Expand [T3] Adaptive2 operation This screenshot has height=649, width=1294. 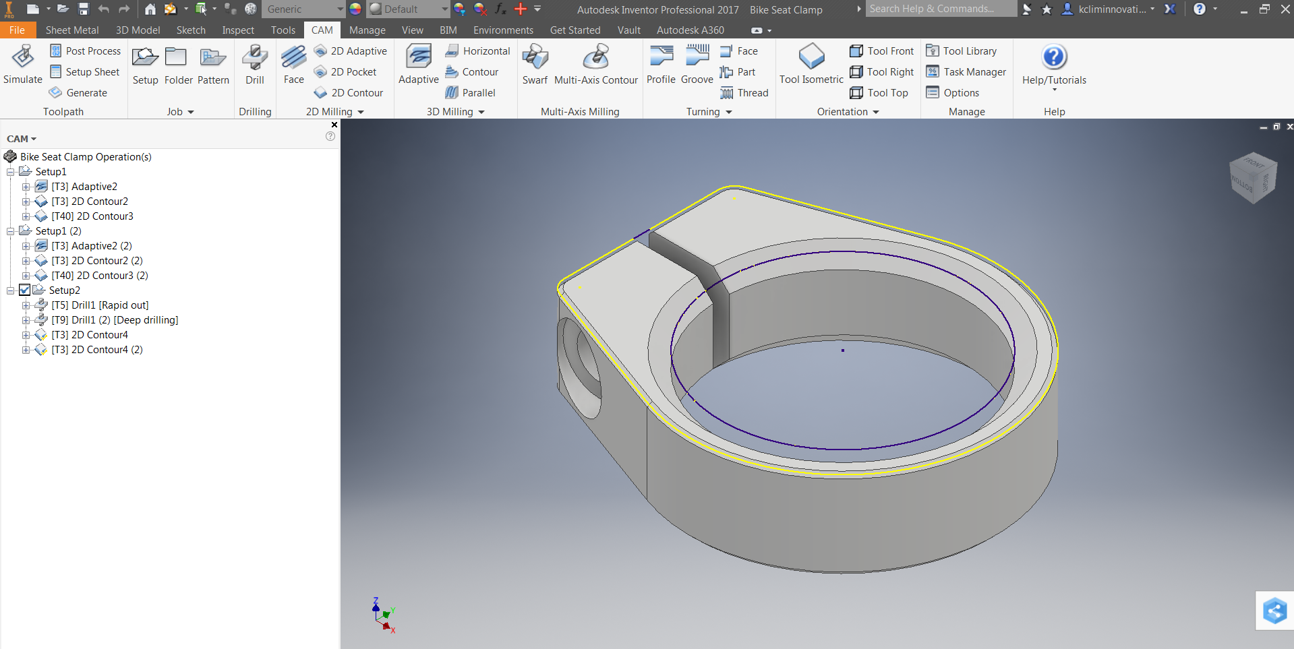pos(26,187)
